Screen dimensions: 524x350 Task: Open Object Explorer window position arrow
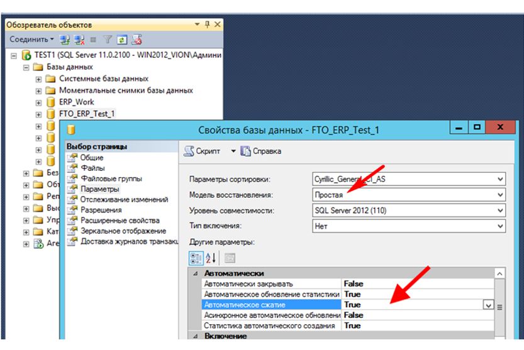point(197,24)
